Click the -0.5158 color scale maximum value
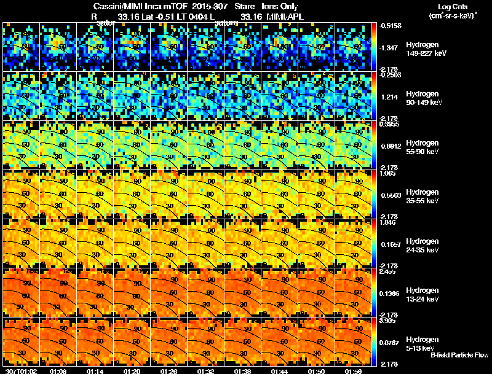The height and width of the screenshot is (374, 492). [x=390, y=26]
